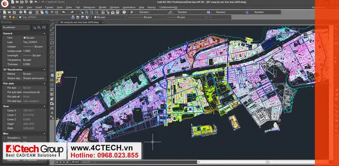This screenshot has width=339, height=166.
Task: Click the Paste icon in standard toolbar
Action: (x=47, y=12)
